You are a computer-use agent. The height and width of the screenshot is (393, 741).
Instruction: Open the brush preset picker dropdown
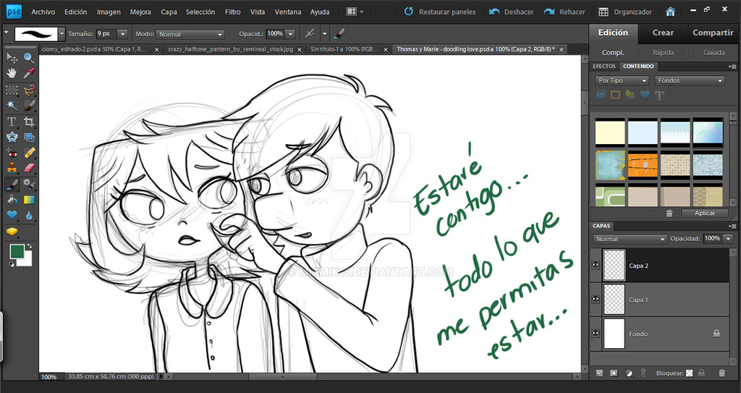(x=62, y=33)
